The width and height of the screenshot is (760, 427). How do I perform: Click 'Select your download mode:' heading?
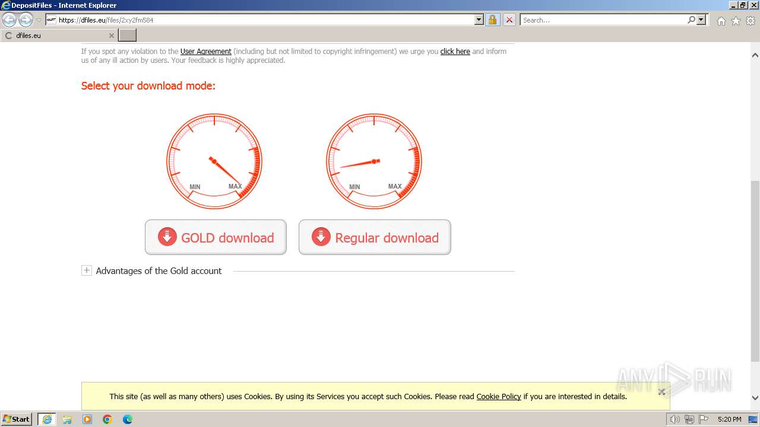tap(148, 86)
